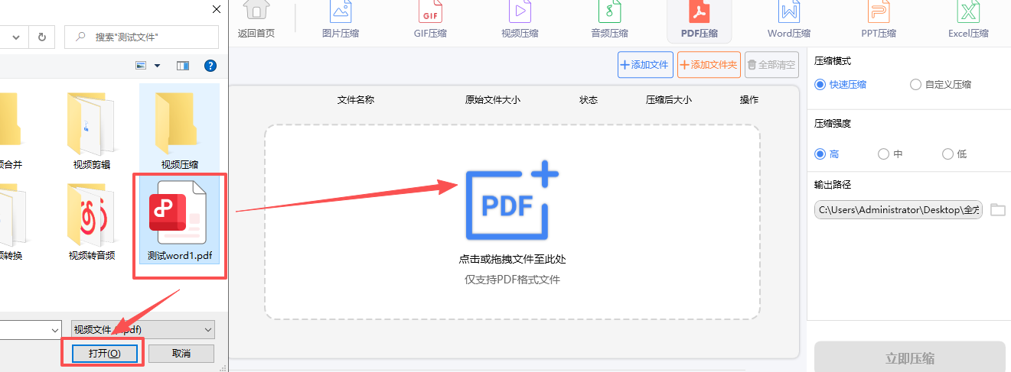Click the search magnifier icon in dialog
The height and width of the screenshot is (372, 1011).
point(80,37)
